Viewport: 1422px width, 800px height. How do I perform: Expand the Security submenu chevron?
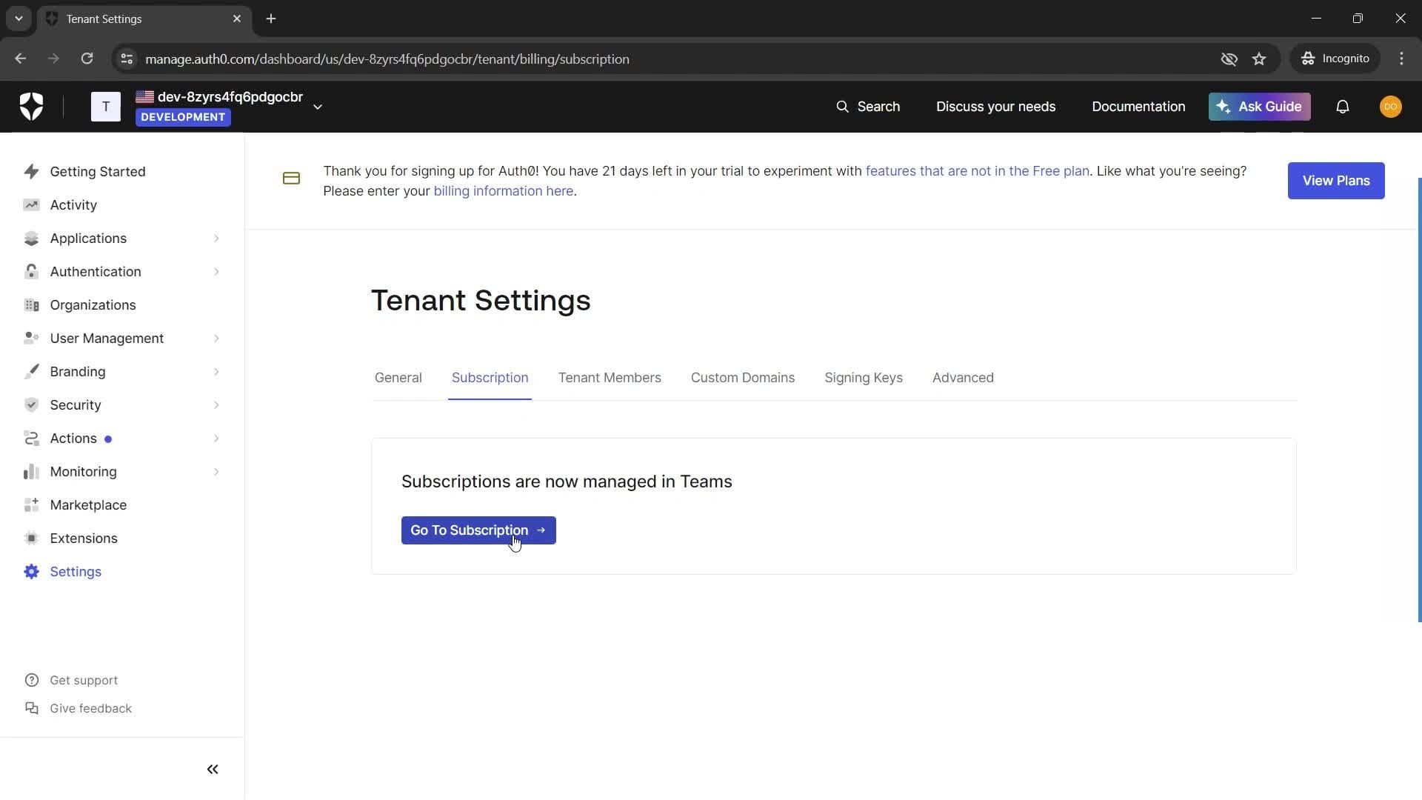click(x=216, y=405)
